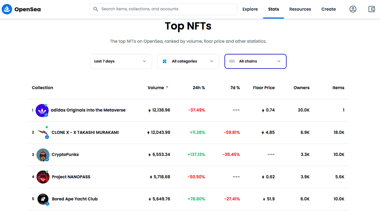Click the Create link
This screenshot has height=211, width=380.
328,9
